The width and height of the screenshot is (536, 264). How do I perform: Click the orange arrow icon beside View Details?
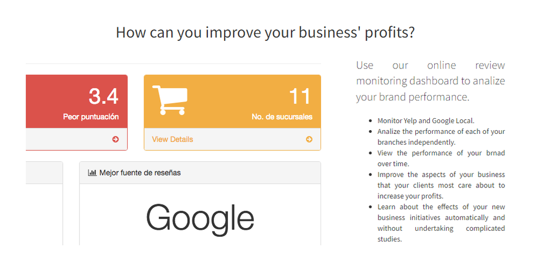coord(309,139)
